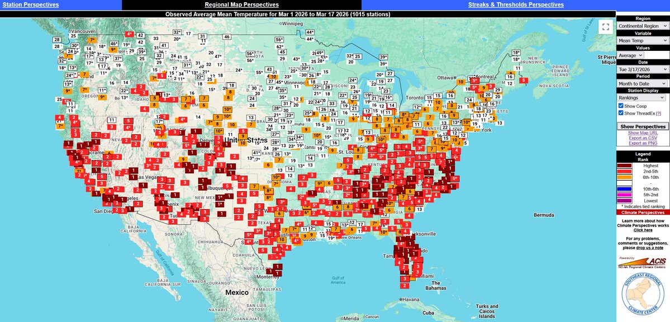The height and width of the screenshot is (322, 670).
Task: Click the Observed Average Mean Temperature title
Action: click(278, 14)
